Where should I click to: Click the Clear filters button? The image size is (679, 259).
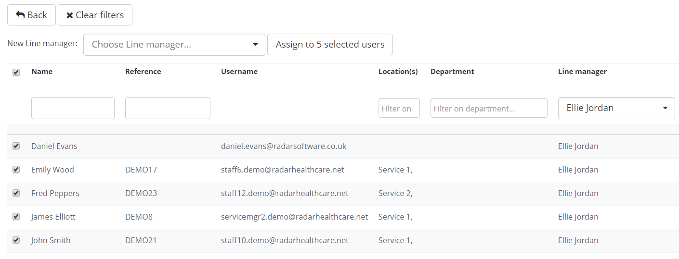pos(95,15)
